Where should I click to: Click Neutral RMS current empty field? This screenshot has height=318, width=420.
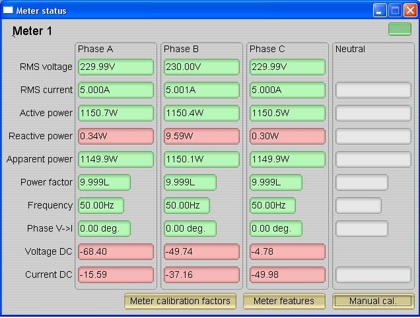click(x=373, y=90)
